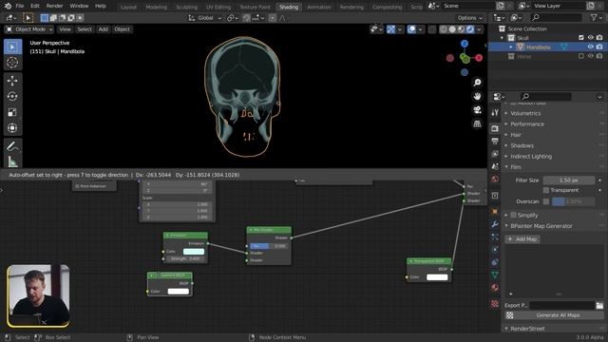The image size is (608, 342).
Task: Open the outliner filter dropdown
Action: pyautogui.click(x=596, y=17)
